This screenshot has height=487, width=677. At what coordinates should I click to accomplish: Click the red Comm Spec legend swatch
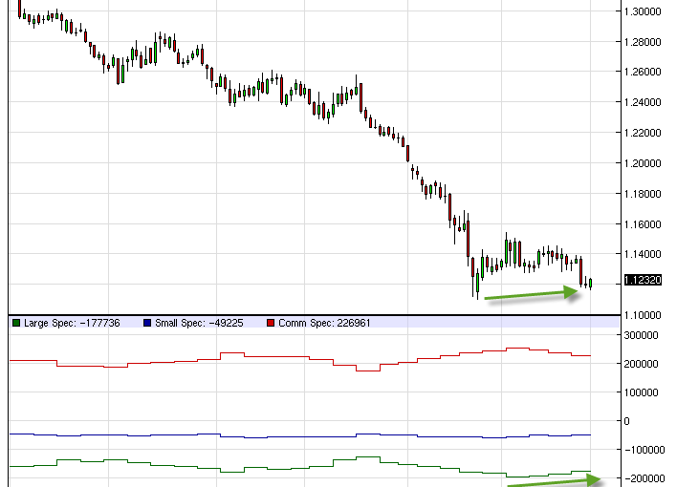(271, 323)
